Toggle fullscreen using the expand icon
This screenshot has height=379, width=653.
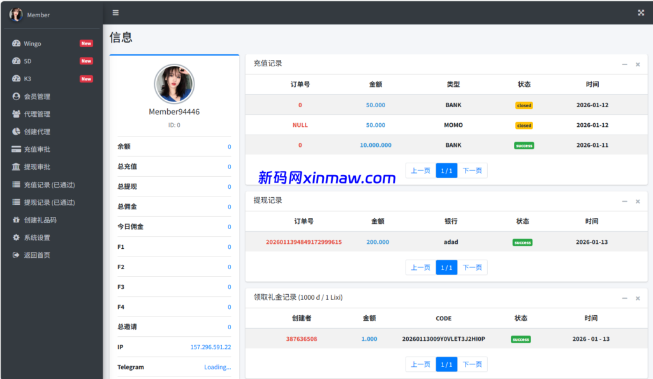click(x=640, y=12)
